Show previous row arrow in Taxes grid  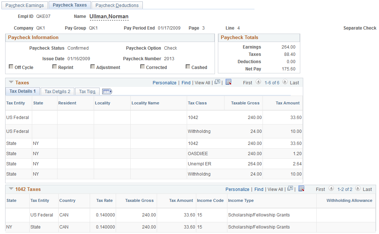coord(259,82)
